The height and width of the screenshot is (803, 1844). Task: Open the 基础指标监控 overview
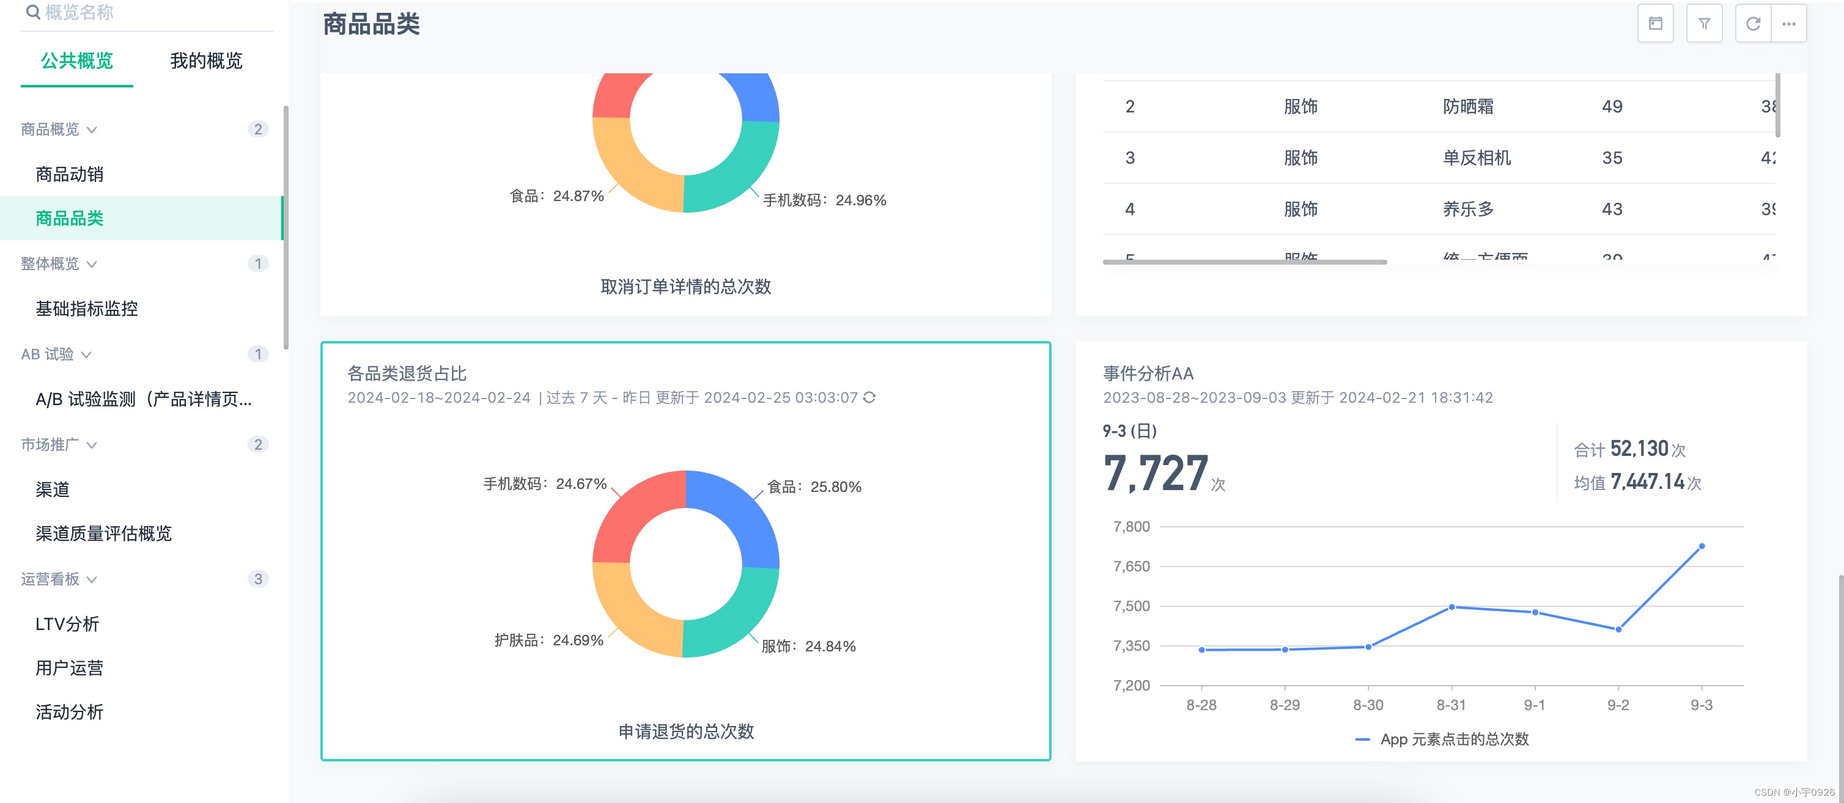[87, 309]
